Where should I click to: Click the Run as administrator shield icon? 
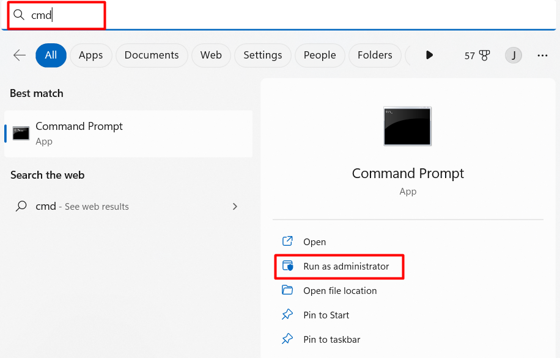coord(287,266)
